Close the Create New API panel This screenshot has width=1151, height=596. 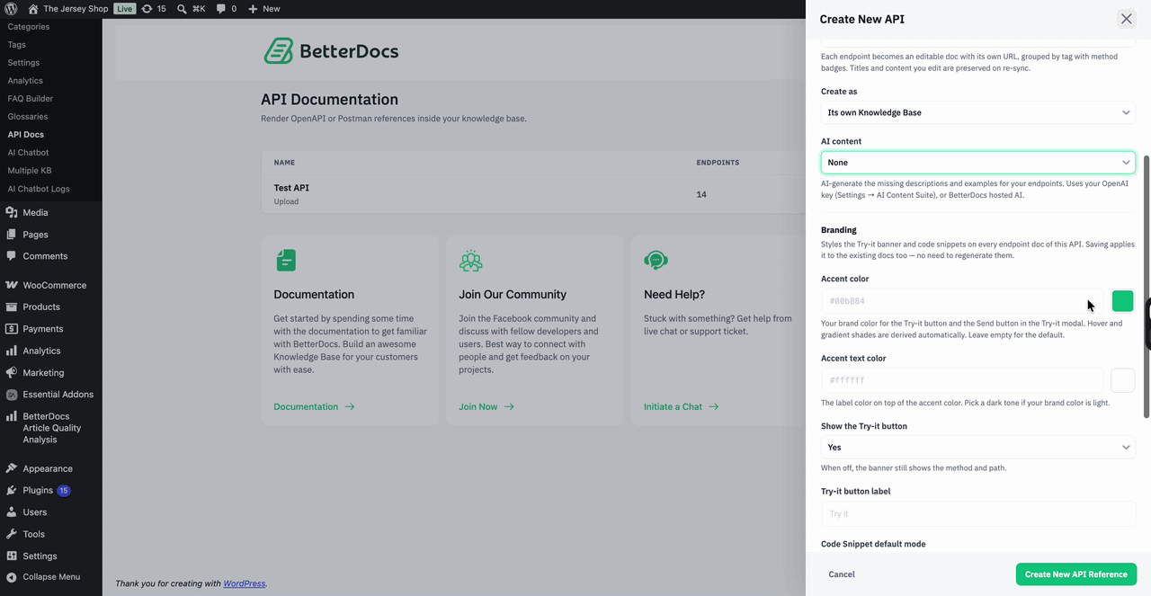tap(1126, 19)
